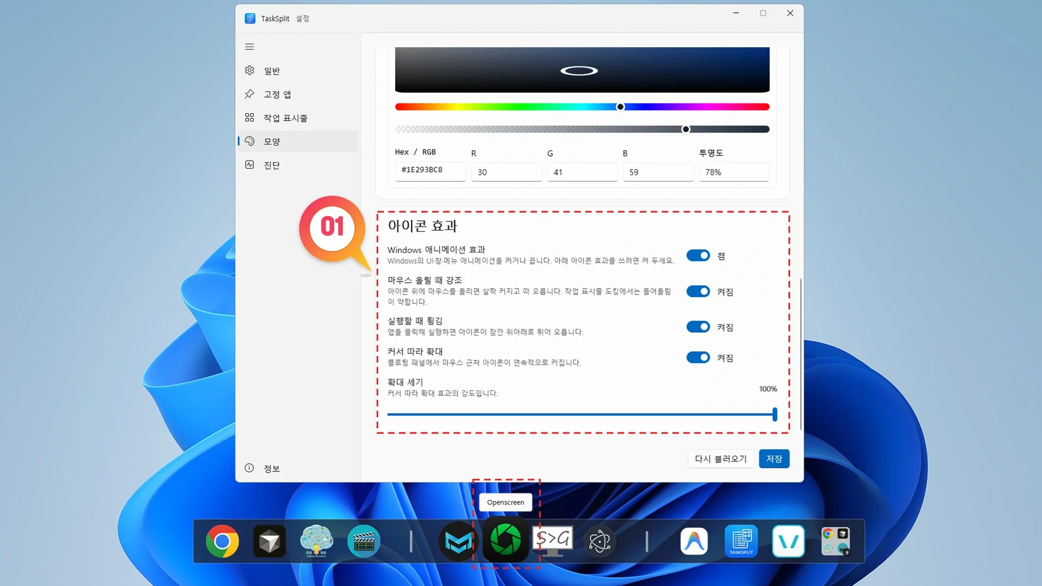Screen dimensions: 1042x586
Task: Launch Openscreen green shutter icon in dock
Action: (x=506, y=539)
